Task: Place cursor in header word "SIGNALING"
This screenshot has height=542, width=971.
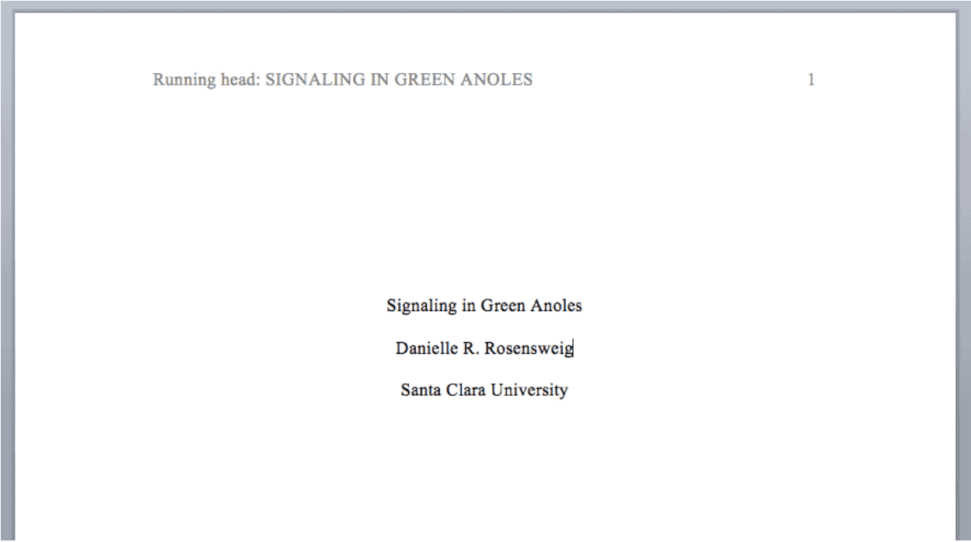Action: [x=316, y=79]
